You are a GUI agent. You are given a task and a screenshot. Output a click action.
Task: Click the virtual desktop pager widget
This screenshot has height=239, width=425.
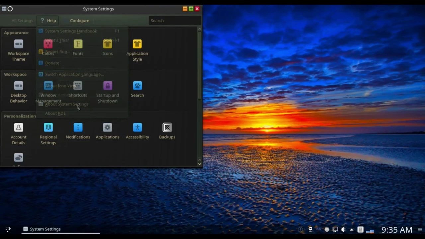coord(370,231)
